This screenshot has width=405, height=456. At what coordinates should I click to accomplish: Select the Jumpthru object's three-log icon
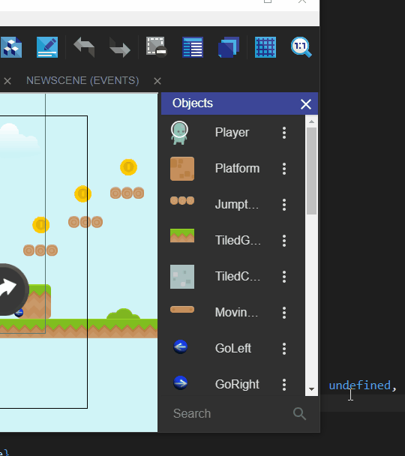click(x=182, y=201)
